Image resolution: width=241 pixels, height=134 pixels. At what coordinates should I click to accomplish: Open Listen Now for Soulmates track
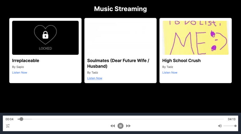pyautogui.click(x=95, y=78)
